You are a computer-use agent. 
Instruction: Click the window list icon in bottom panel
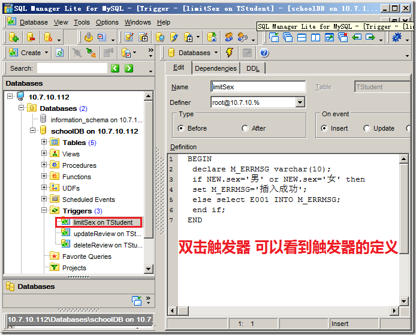pyautogui.click(x=137, y=301)
